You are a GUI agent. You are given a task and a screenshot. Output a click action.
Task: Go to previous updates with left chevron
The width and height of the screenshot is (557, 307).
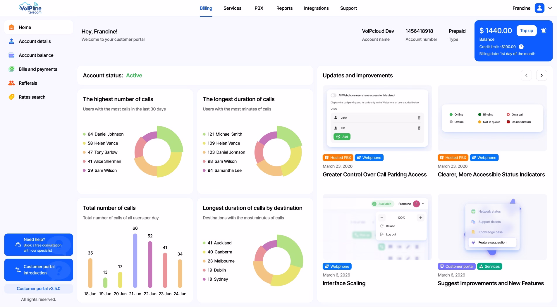pyautogui.click(x=526, y=75)
